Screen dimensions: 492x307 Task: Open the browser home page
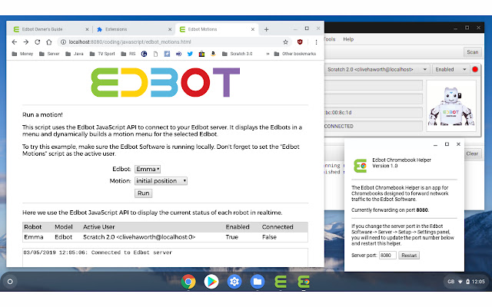(x=49, y=42)
